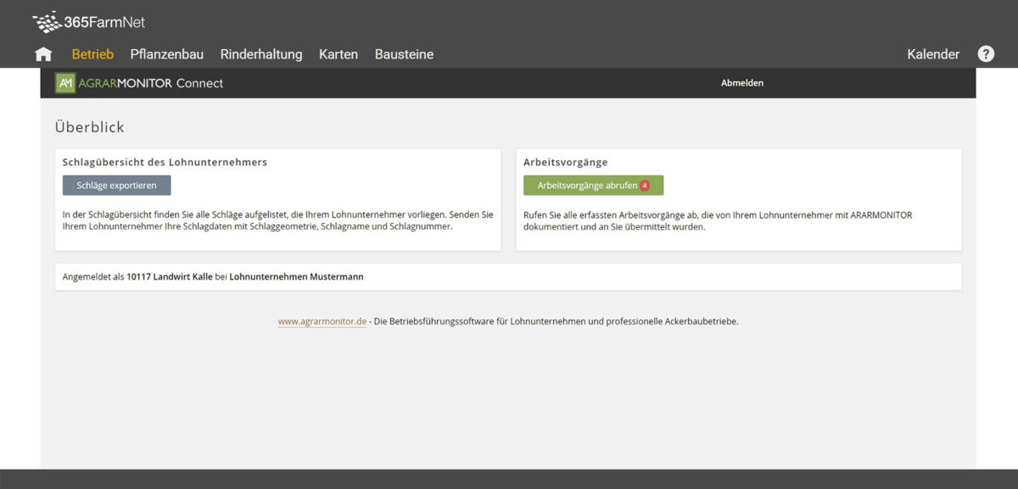The width and height of the screenshot is (1018, 489).
Task: Open the Bausteine menu
Action: [x=404, y=54]
